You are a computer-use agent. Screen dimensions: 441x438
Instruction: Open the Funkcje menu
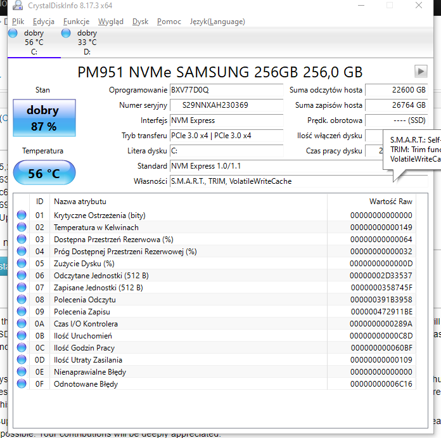pyautogui.click(x=76, y=22)
